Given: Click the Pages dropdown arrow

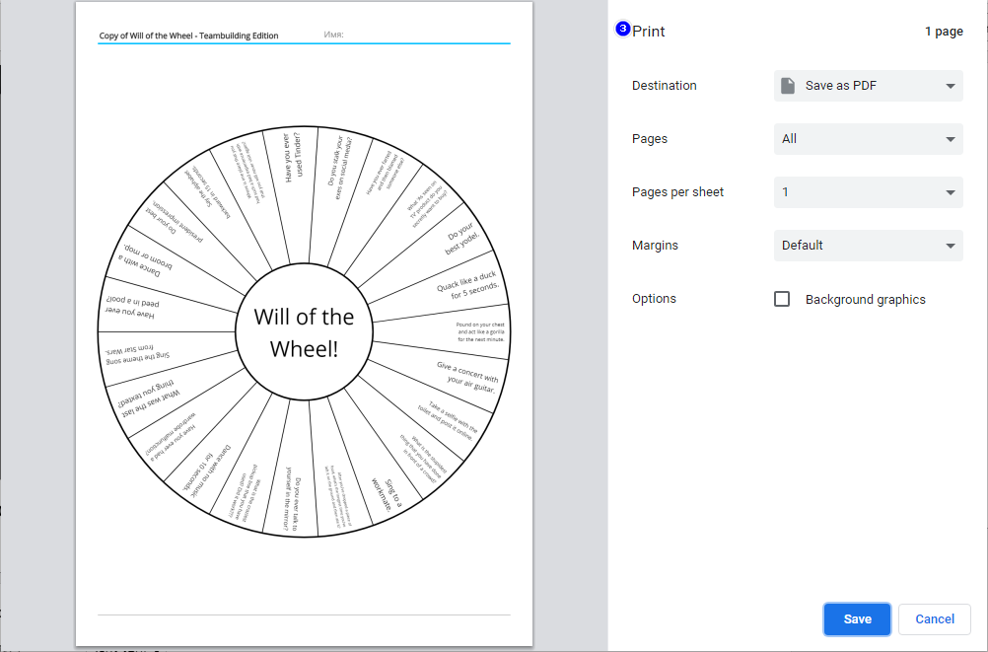Looking at the screenshot, I should (950, 139).
